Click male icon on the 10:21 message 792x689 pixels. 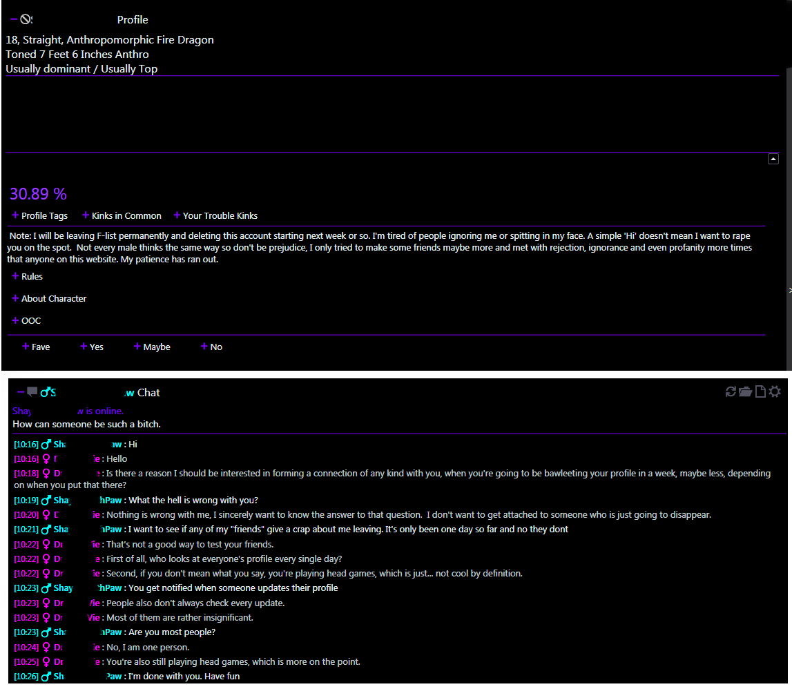point(46,530)
